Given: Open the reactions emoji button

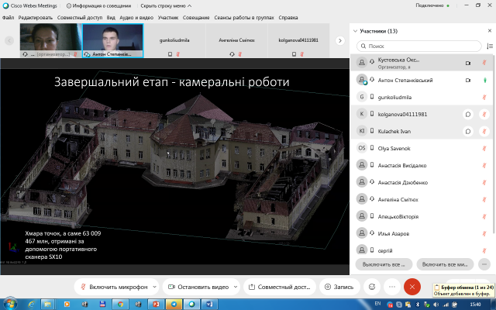Looking at the screenshot, I should [372, 286].
